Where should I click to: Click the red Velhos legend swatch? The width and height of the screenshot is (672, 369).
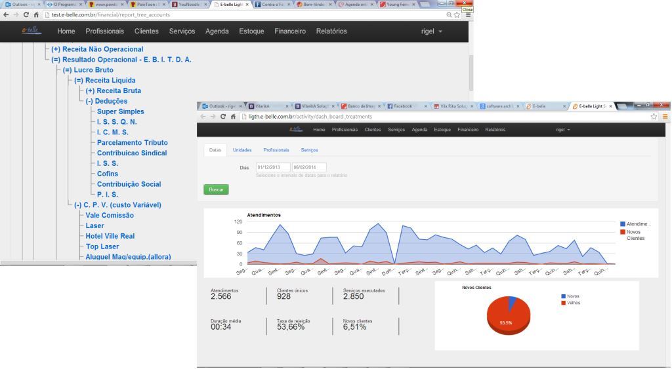point(563,303)
